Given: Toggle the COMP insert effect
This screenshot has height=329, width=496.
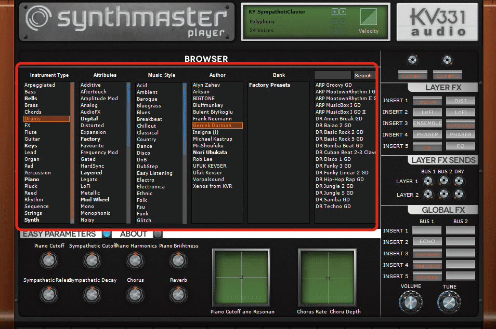Looking at the screenshot, I should pos(427,101).
